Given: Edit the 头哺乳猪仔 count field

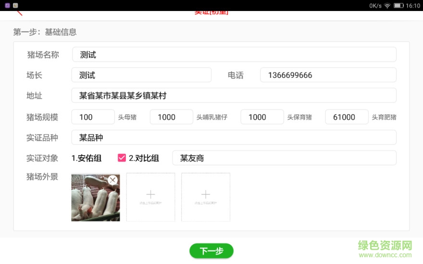Looking at the screenshot, I should coord(171,117).
